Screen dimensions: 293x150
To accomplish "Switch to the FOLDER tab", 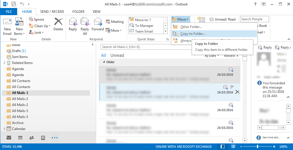I will (78, 11).
